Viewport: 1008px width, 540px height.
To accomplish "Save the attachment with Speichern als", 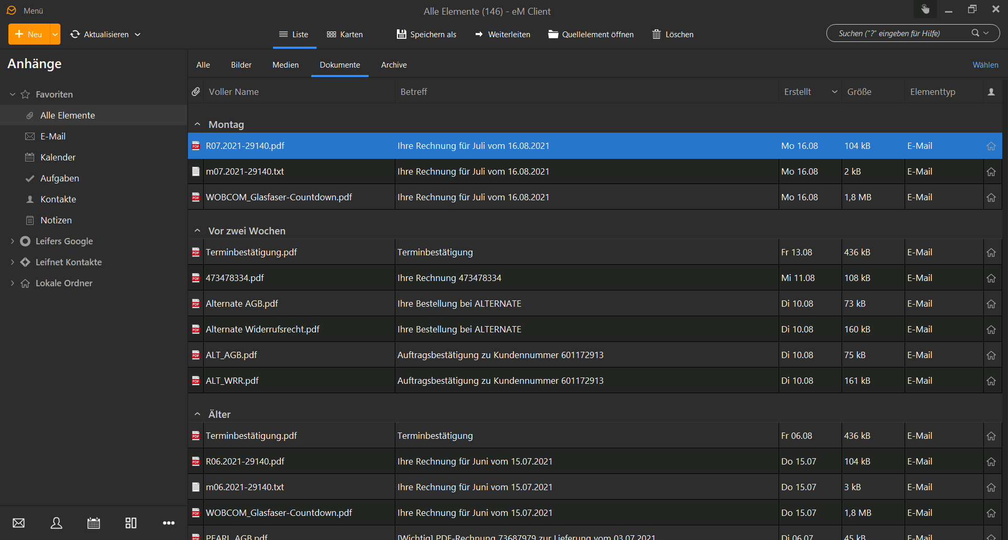I will coord(426,34).
